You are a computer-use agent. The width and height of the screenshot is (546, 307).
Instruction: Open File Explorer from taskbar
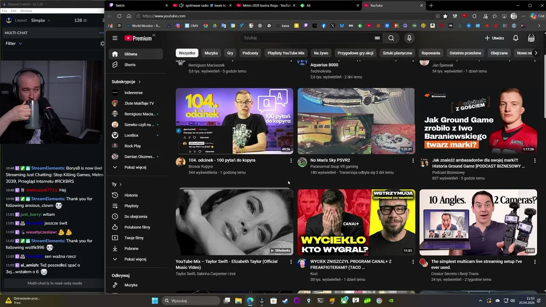pos(238,301)
